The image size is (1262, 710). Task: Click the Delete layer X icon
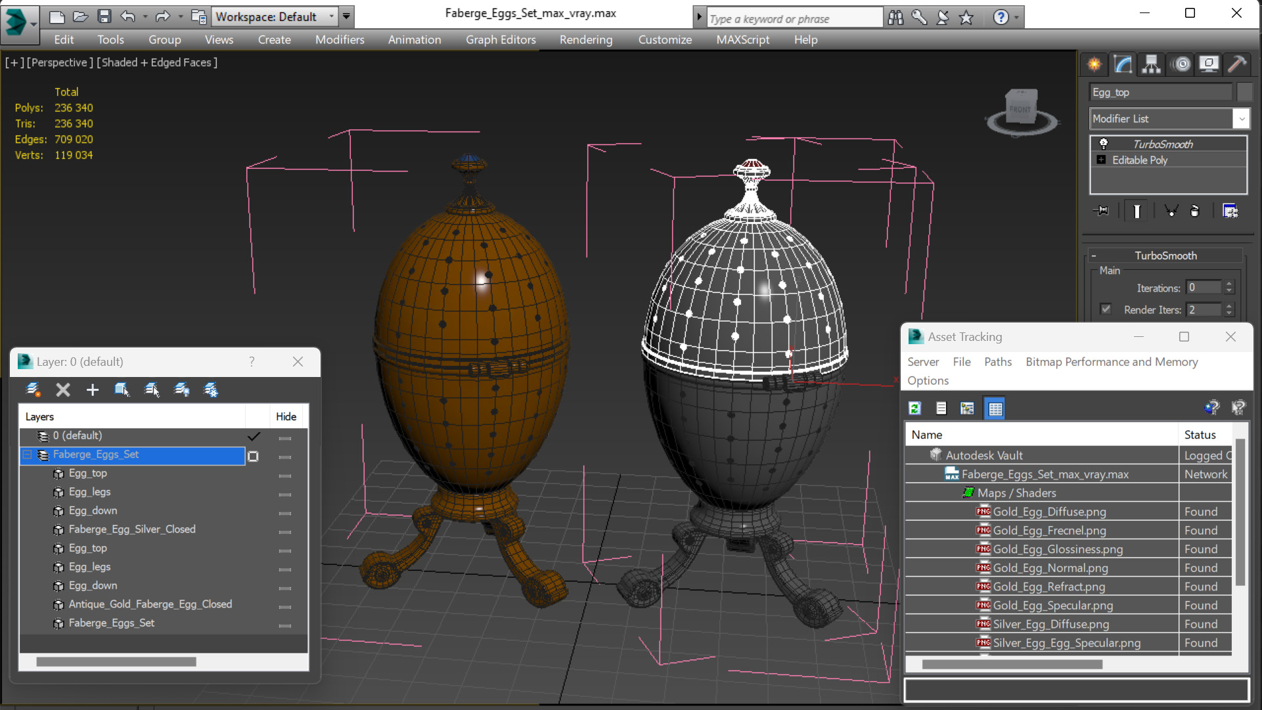click(63, 390)
